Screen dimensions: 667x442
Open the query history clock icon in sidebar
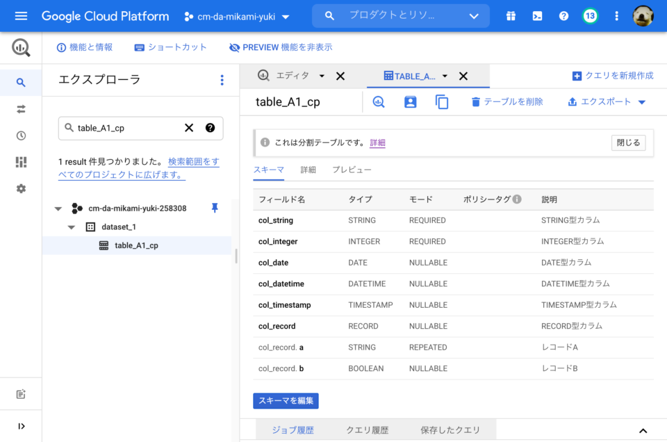coord(20,135)
